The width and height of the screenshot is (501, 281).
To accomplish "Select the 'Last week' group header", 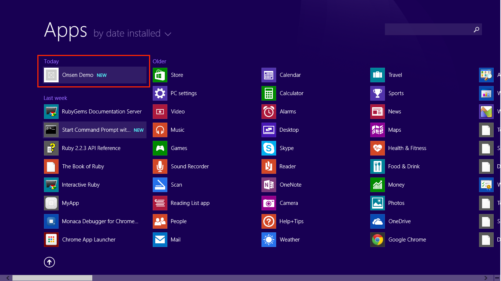I will tap(55, 98).
